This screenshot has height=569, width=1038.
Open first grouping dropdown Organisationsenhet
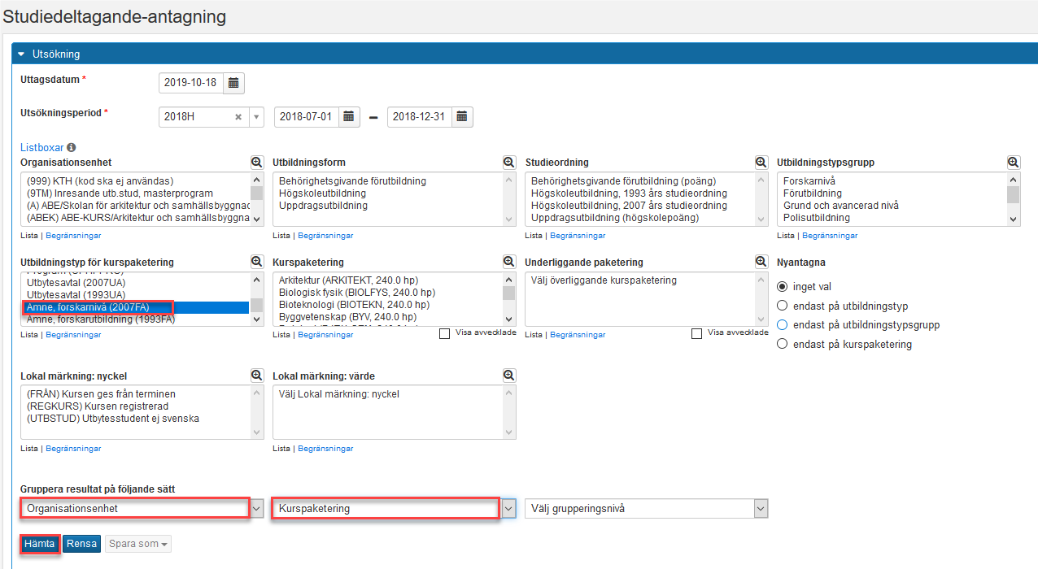(142, 509)
